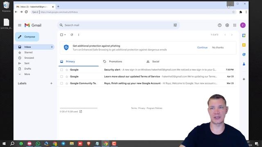The width and height of the screenshot is (262, 147).
Task: Open Telegram from the taskbar
Action: (63, 143)
